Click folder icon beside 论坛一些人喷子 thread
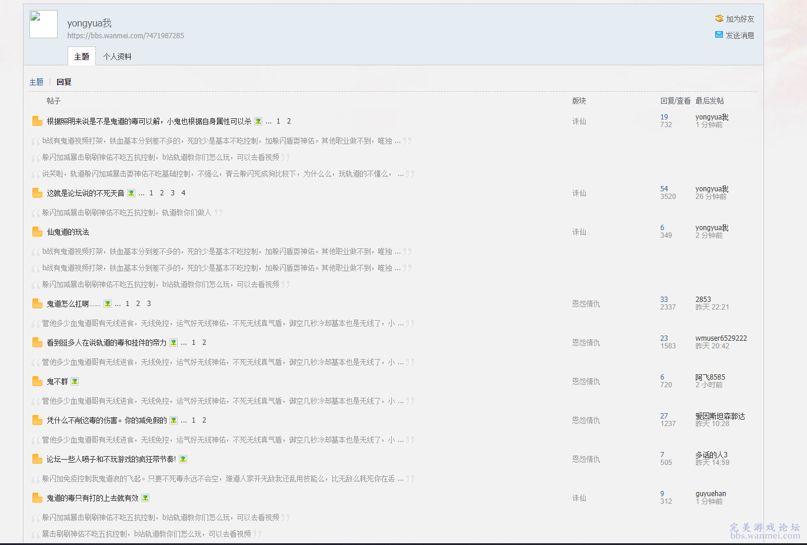The image size is (807, 545). click(37, 459)
